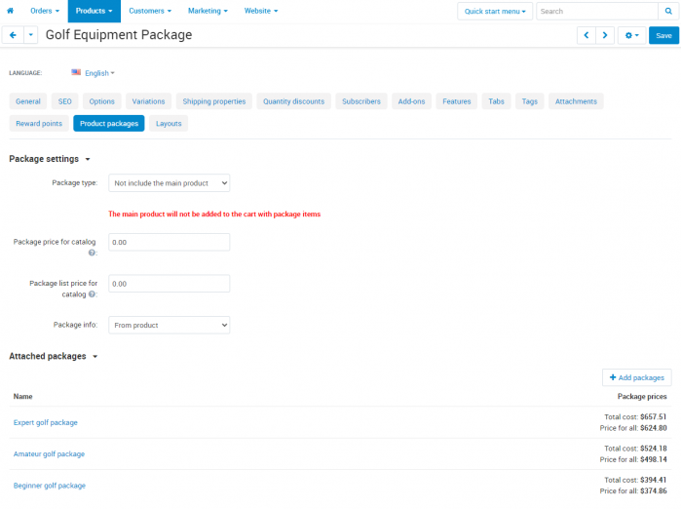Open the Package info dropdown

click(x=170, y=326)
